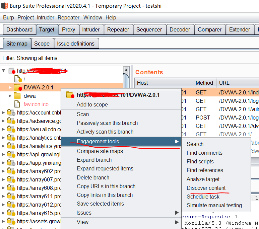Click the DVWA-2.0.1 folder icon
Image resolution: width=259 pixels, height=229 pixels.
coord(18,87)
